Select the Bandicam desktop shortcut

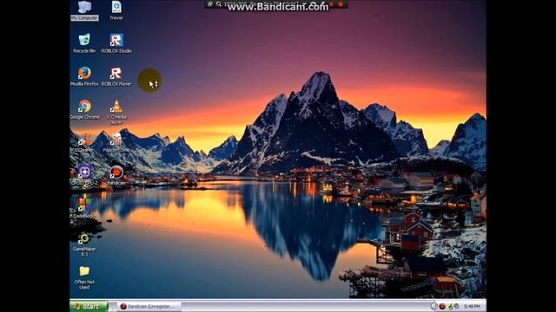click(x=116, y=175)
